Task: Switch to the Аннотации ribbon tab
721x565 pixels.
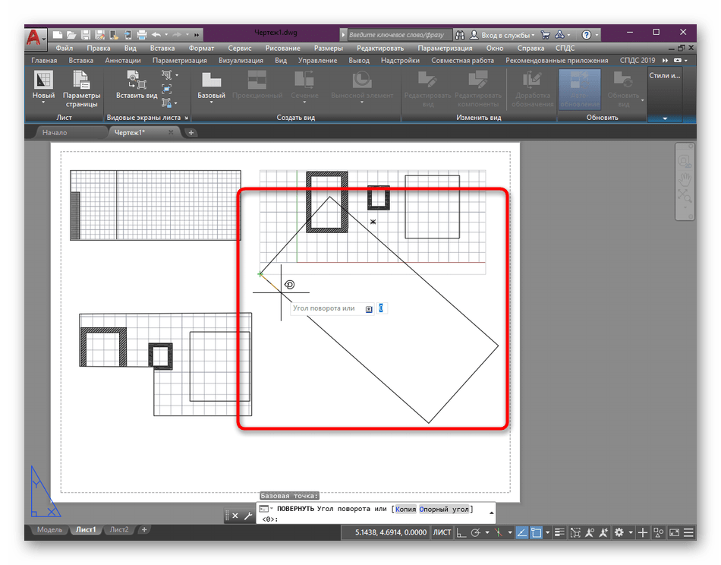Action: pyautogui.click(x=123, y=60)
